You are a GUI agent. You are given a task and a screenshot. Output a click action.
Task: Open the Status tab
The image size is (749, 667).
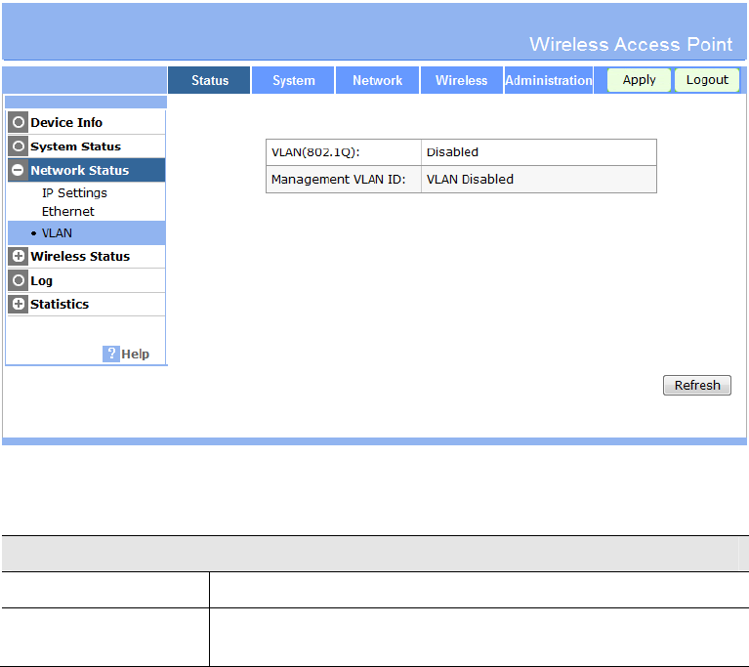pyautogui.click(x=209, y=80)
